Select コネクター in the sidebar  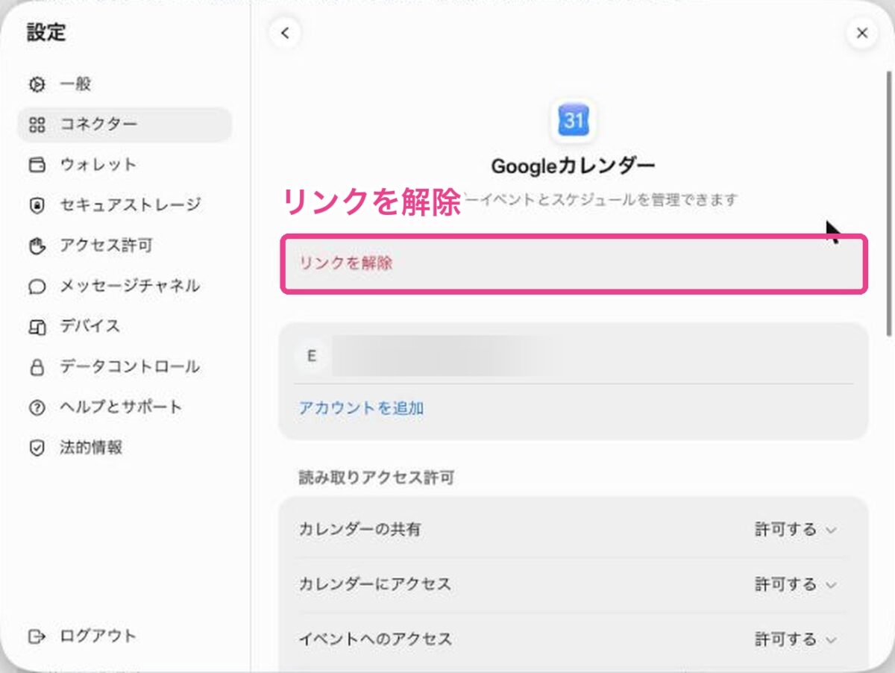[x=125, y=125]
